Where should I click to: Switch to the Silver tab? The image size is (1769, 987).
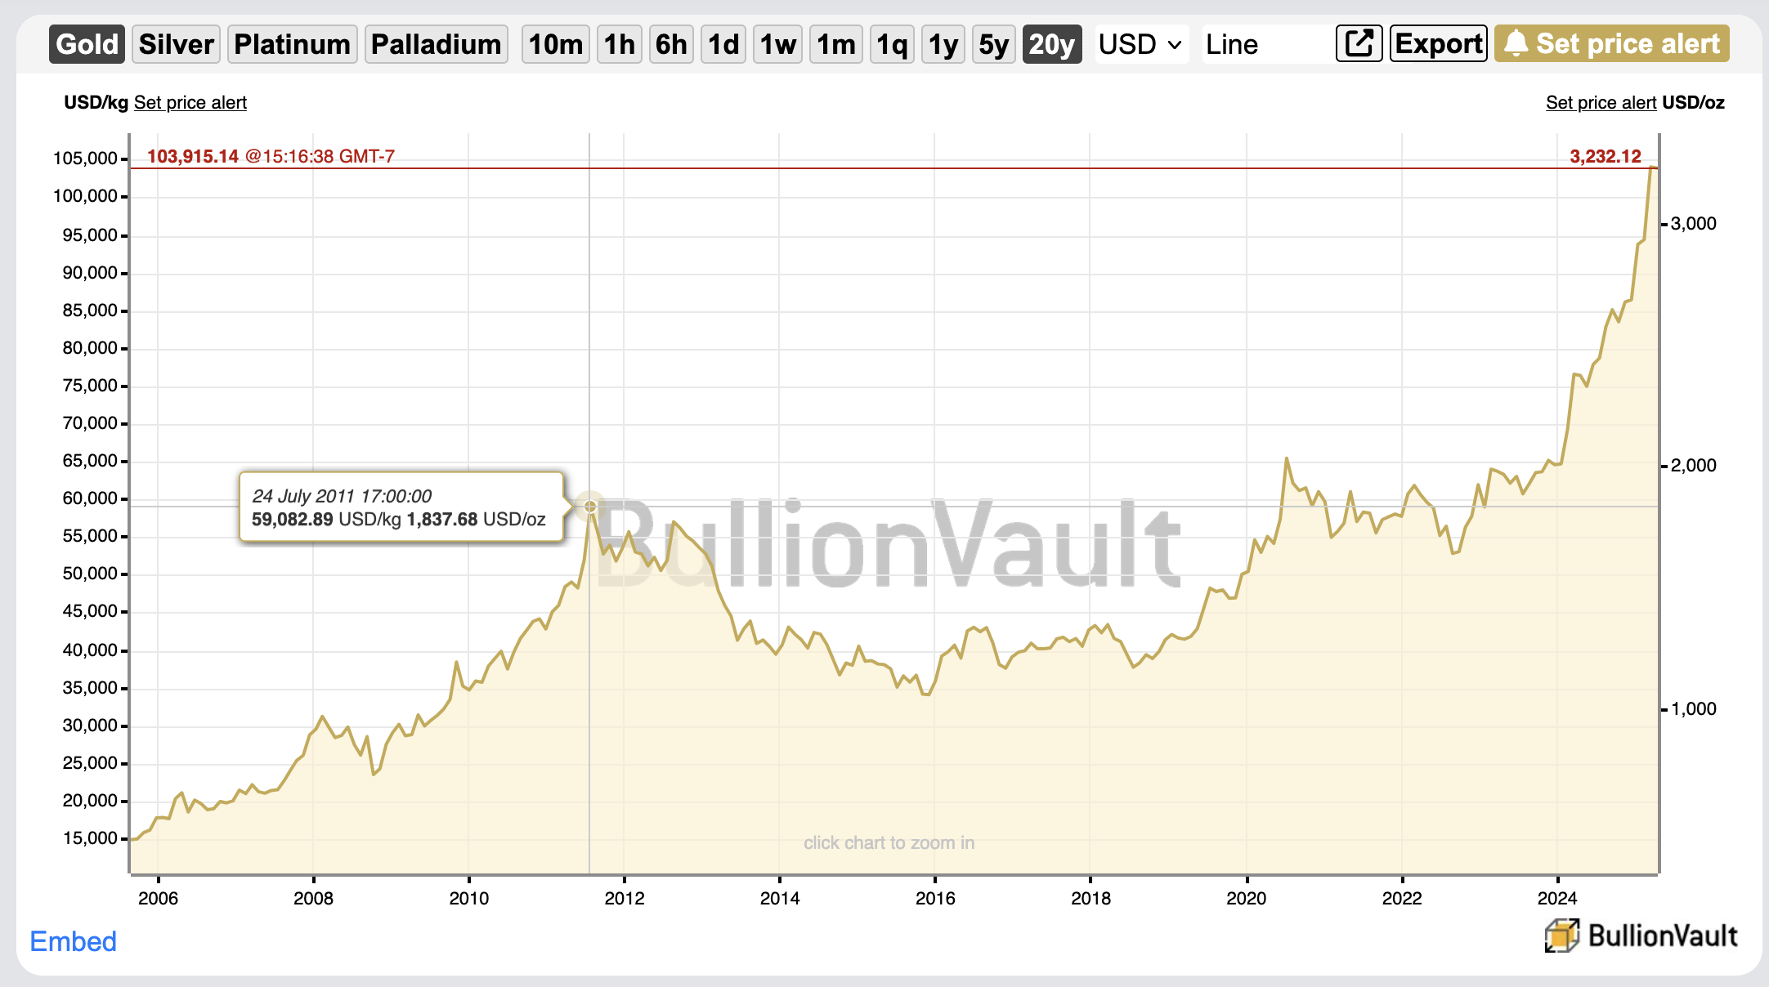point(176,44)
